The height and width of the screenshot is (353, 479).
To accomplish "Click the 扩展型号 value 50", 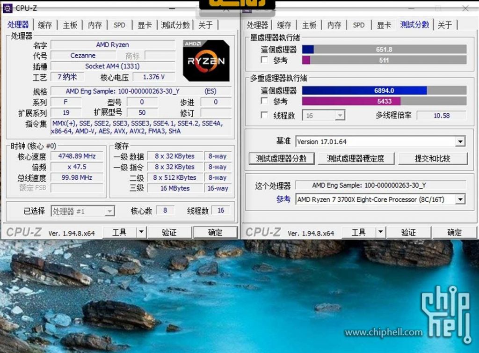I will (x=142, y=112).
